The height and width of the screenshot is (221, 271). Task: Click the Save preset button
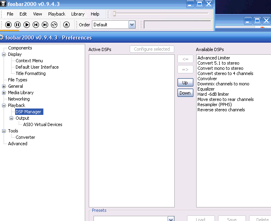pos(232,219)
